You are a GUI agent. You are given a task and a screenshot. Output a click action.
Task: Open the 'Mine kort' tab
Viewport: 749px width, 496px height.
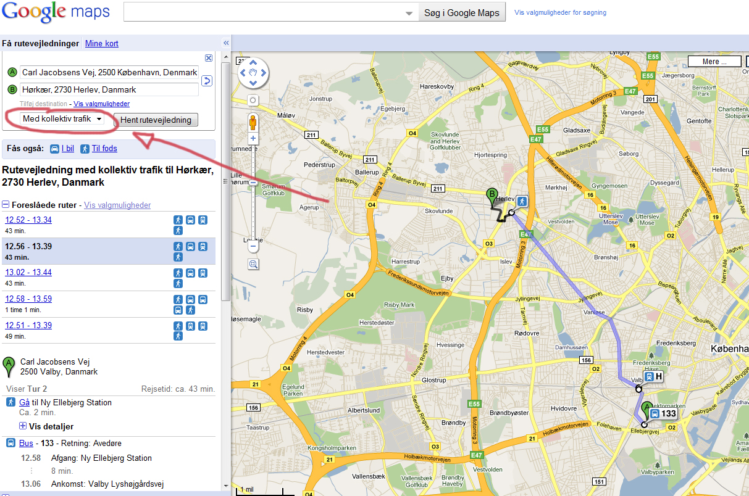coord(101,44)
